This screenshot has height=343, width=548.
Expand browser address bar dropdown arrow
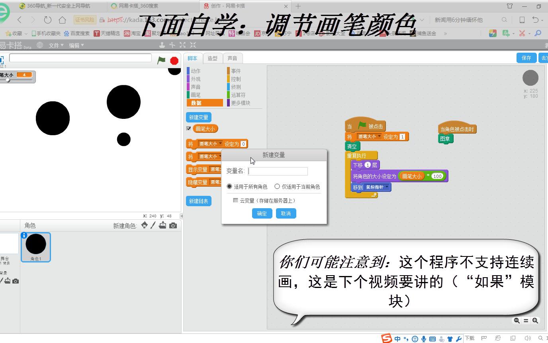(x=422, y=20)
